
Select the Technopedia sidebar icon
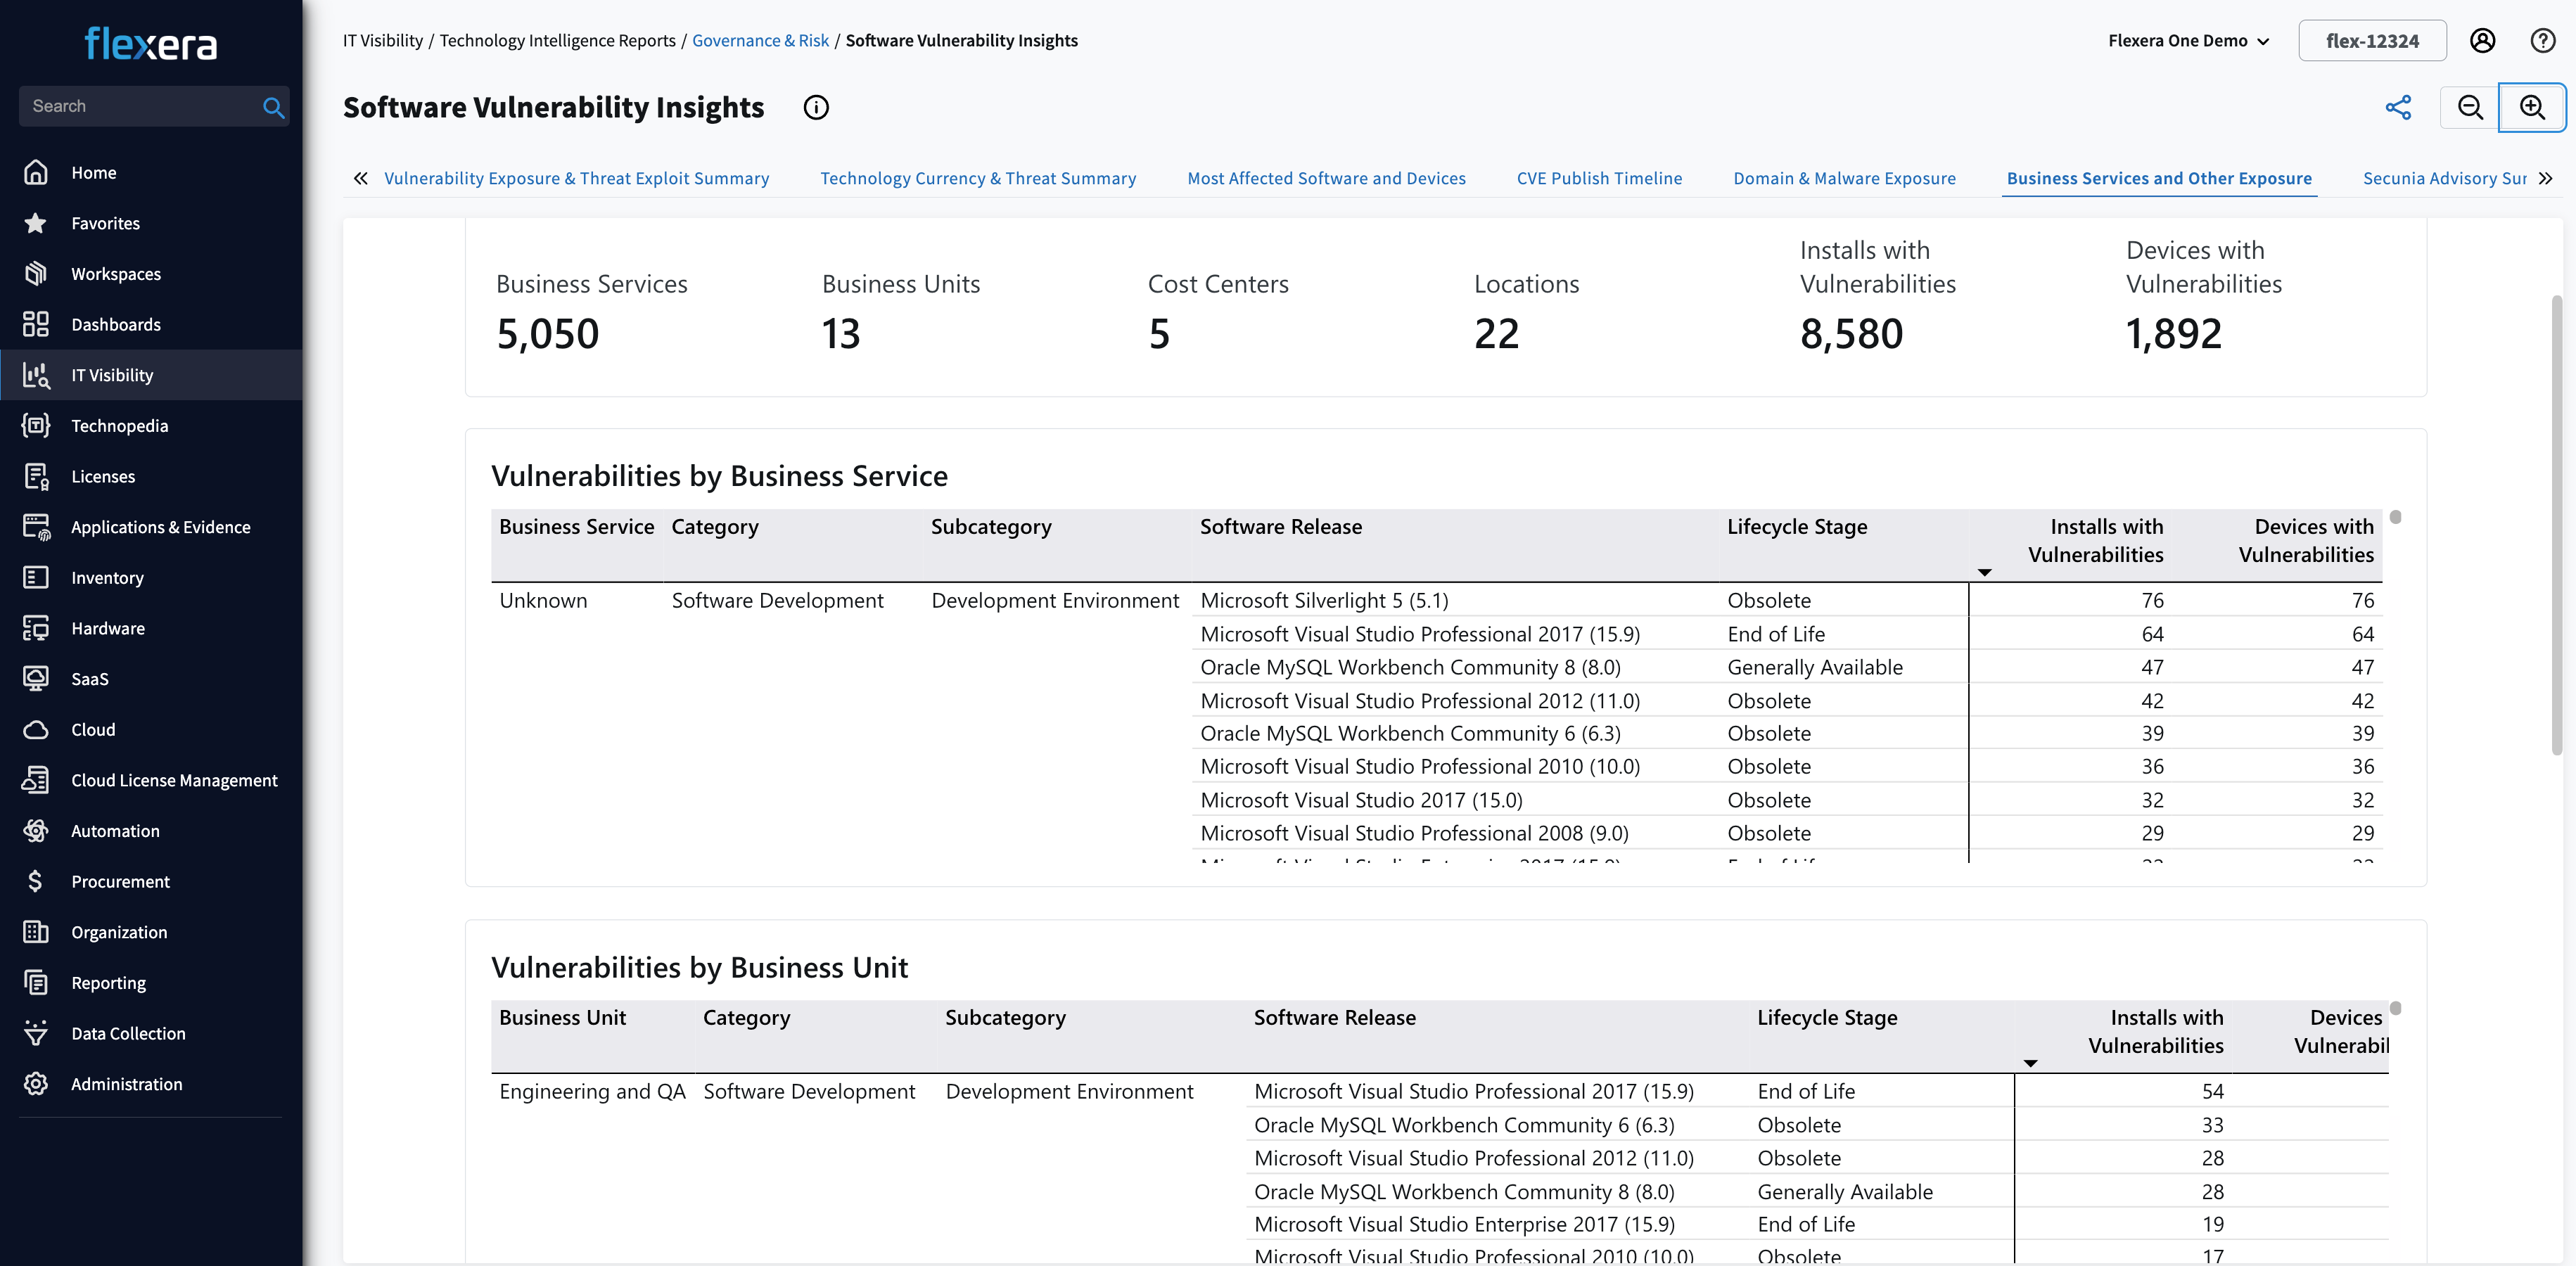[36, 425]
